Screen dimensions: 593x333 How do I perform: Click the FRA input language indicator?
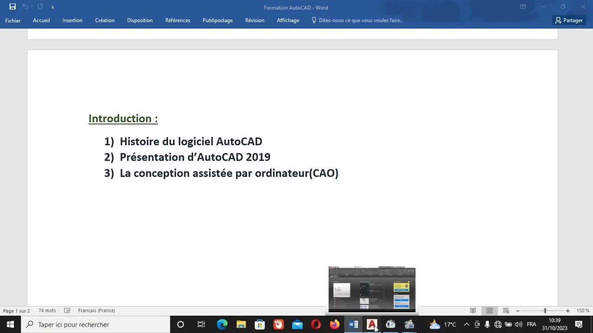(531, 325)
